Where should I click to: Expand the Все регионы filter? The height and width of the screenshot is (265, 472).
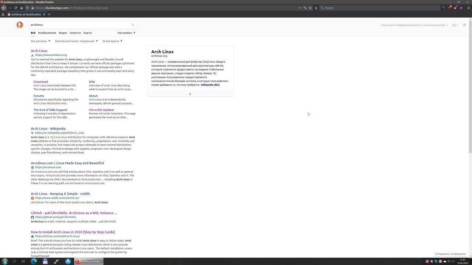41,41
